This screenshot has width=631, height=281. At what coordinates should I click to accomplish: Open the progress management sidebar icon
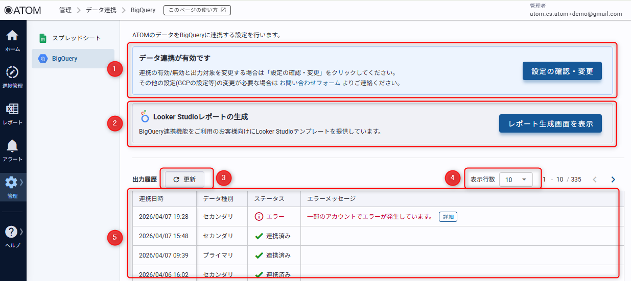point(13,76)
